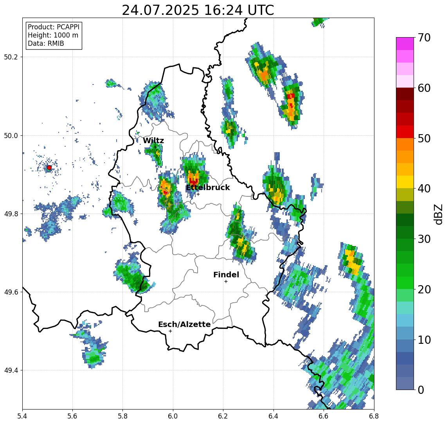Click the title text '24.07.2025 16:24 UTC'
The width and height of the screenshot is (448, 424).
pyautogui.click(x=198, y=10)
